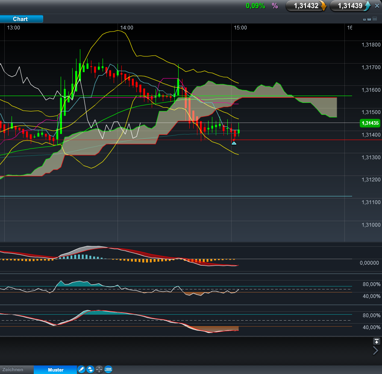Toggle the pink percent sign display
The height and width of the screenshot is (374, 382).
point(275,6)
